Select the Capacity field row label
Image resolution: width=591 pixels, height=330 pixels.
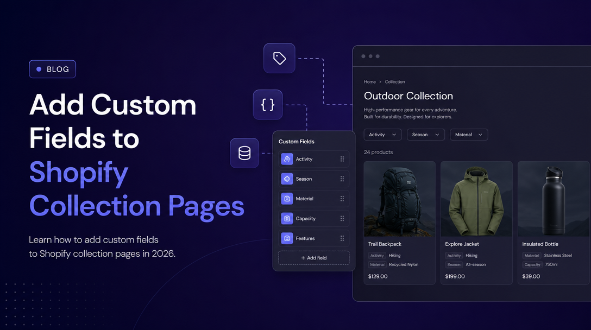[306, 219]
